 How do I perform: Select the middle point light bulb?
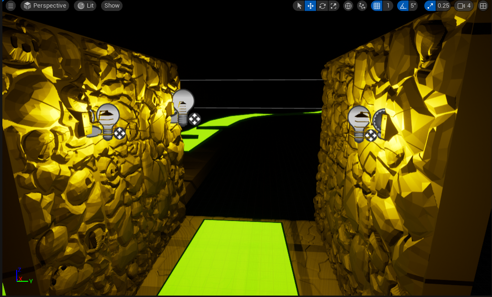point(183,107)
